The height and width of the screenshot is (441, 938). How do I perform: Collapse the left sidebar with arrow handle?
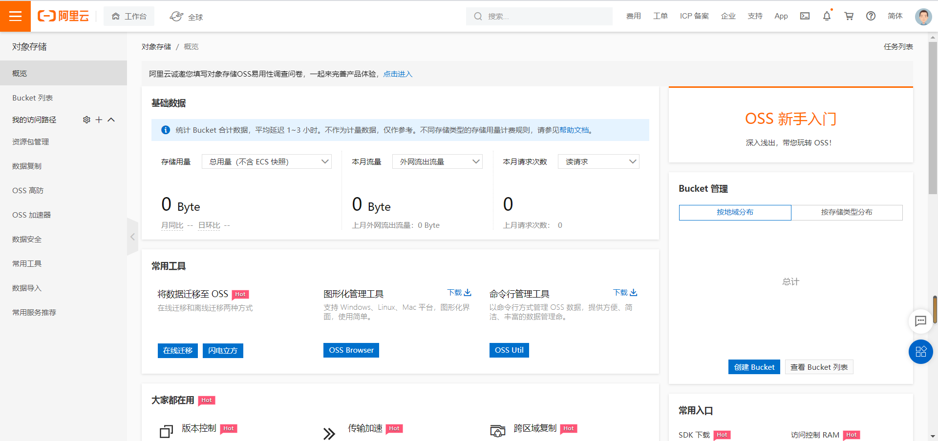tap(132, 237)
